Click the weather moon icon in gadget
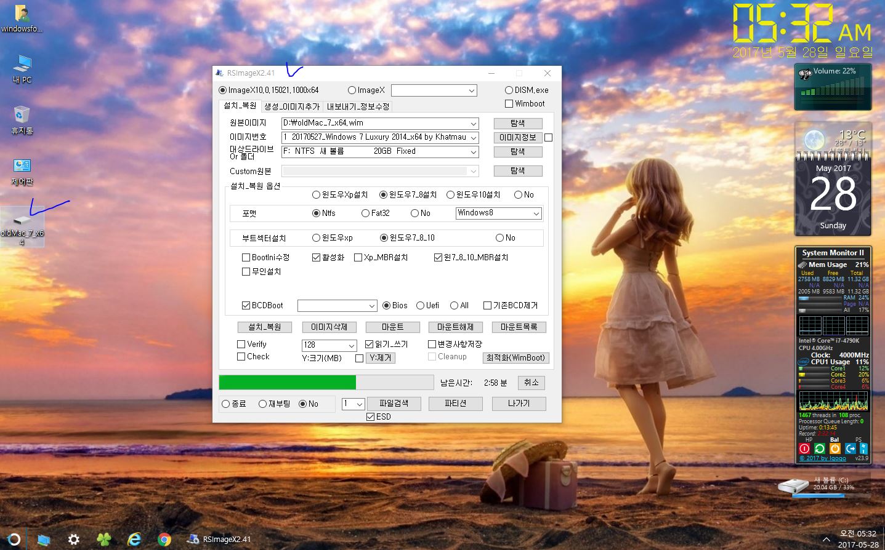The image size is (885, 550). click(x=814, y=140)
